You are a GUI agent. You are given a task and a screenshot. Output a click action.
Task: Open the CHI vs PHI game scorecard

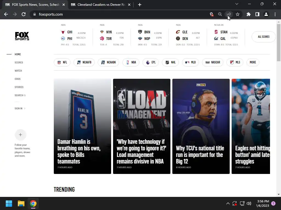point(73,35)
